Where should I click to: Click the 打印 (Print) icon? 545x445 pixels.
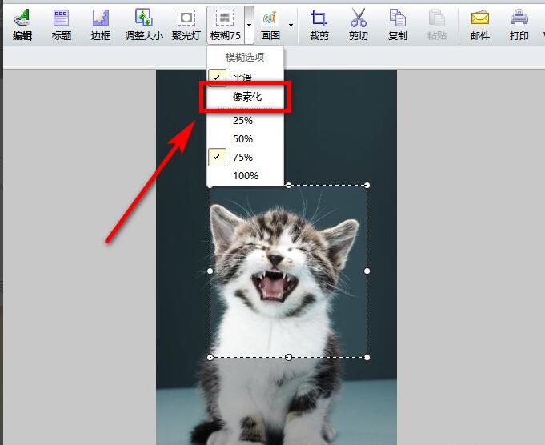coord(519,24)
